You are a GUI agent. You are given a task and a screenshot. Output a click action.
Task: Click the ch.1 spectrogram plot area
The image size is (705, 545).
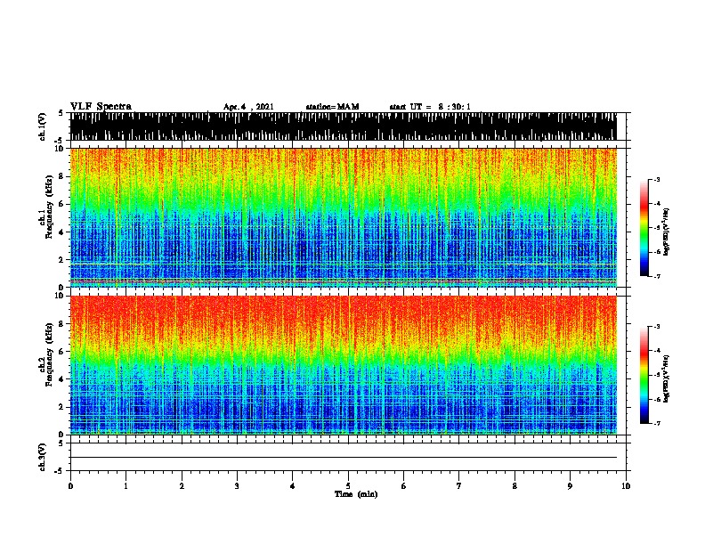[x=344, y=217]
